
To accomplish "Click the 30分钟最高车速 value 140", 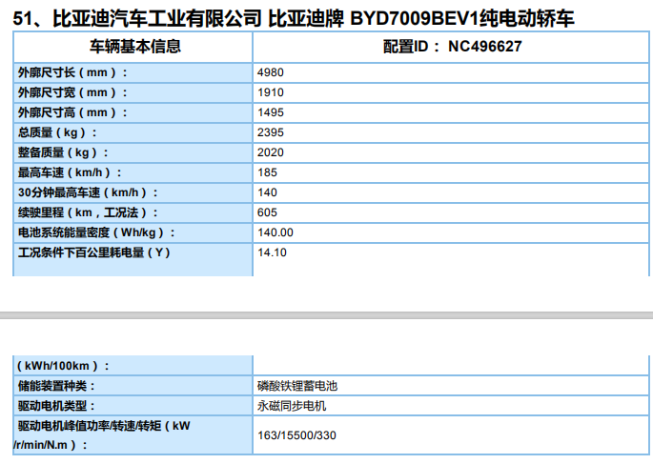I will pos(267,192).
